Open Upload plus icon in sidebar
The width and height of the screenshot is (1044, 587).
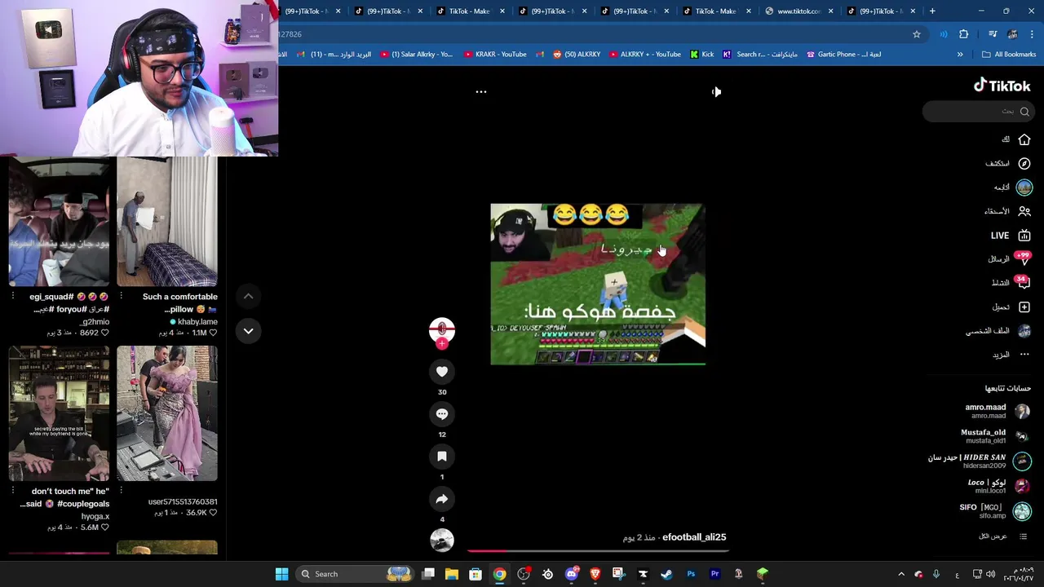pyautogui.click(x=1024, y=307)
